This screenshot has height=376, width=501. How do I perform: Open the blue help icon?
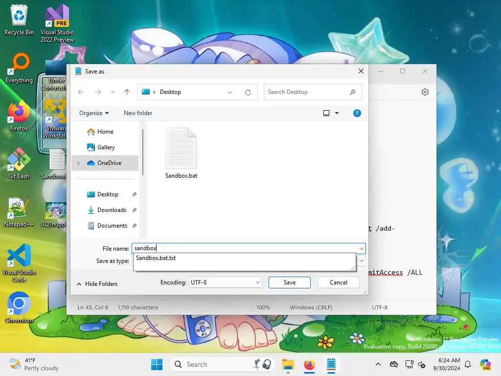click(357, 113)
